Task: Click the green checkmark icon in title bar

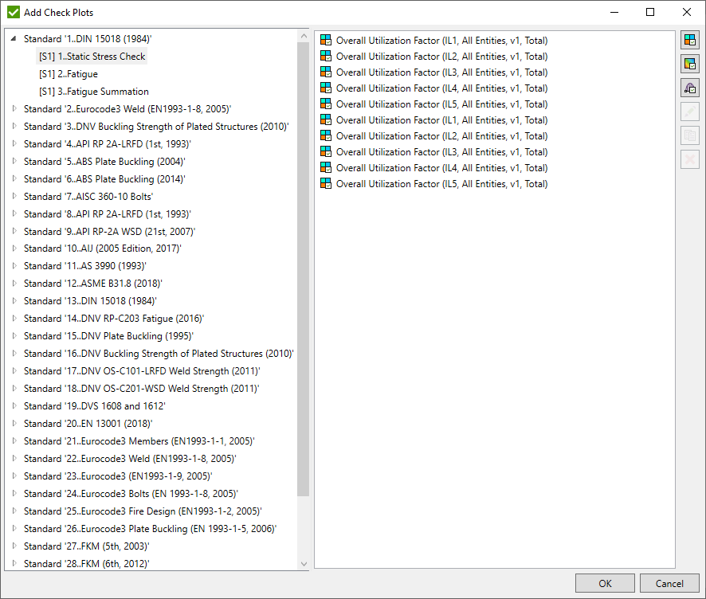Action: click(14, 12)
